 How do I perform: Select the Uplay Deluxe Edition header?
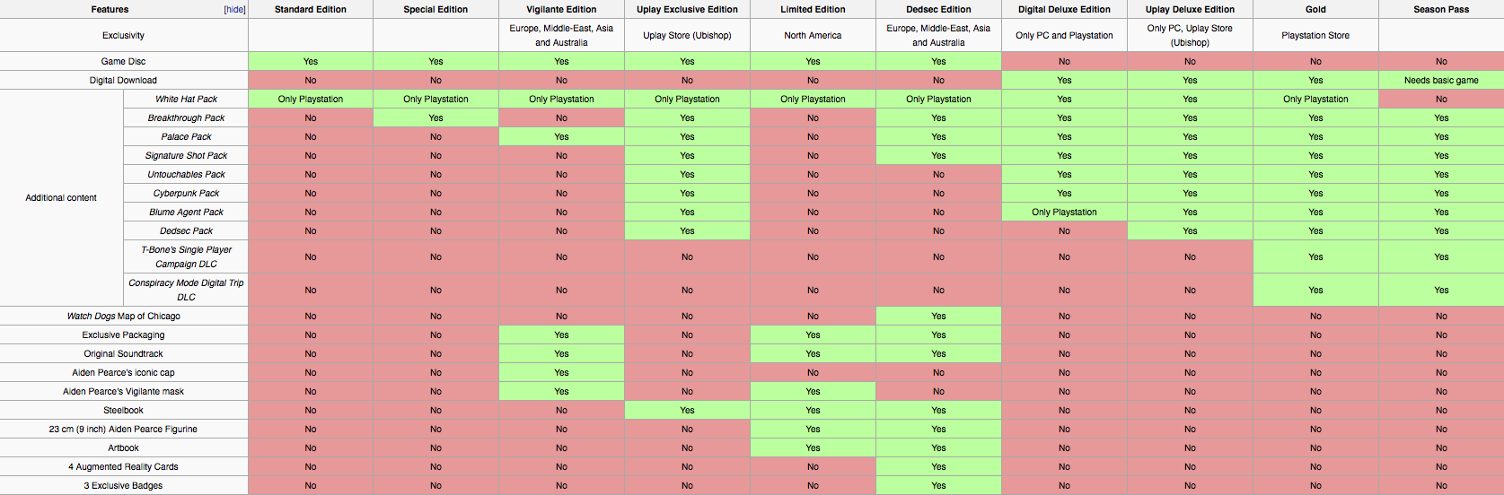1190,9
